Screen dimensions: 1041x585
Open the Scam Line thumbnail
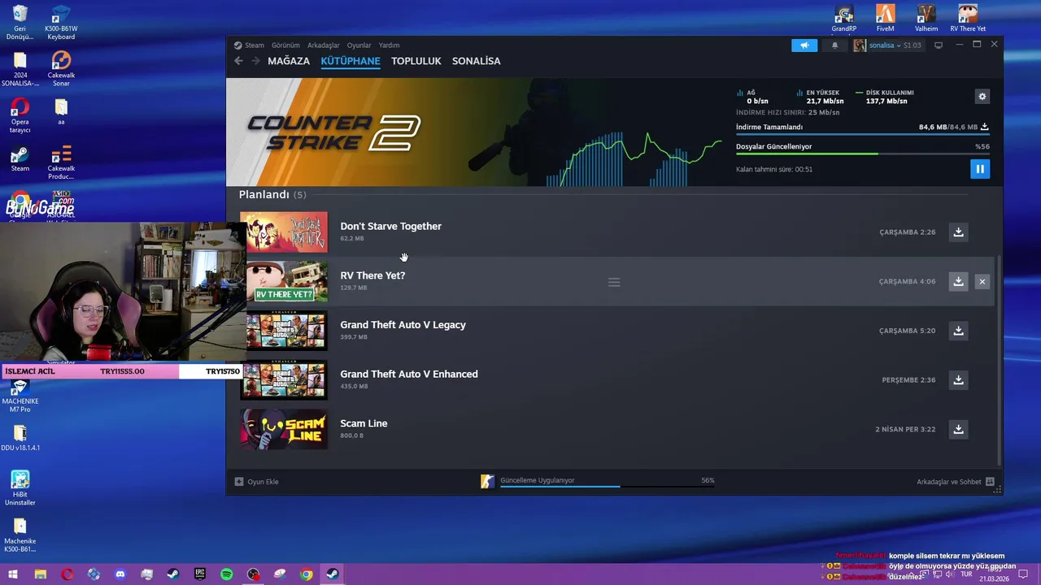coord(284,429)
